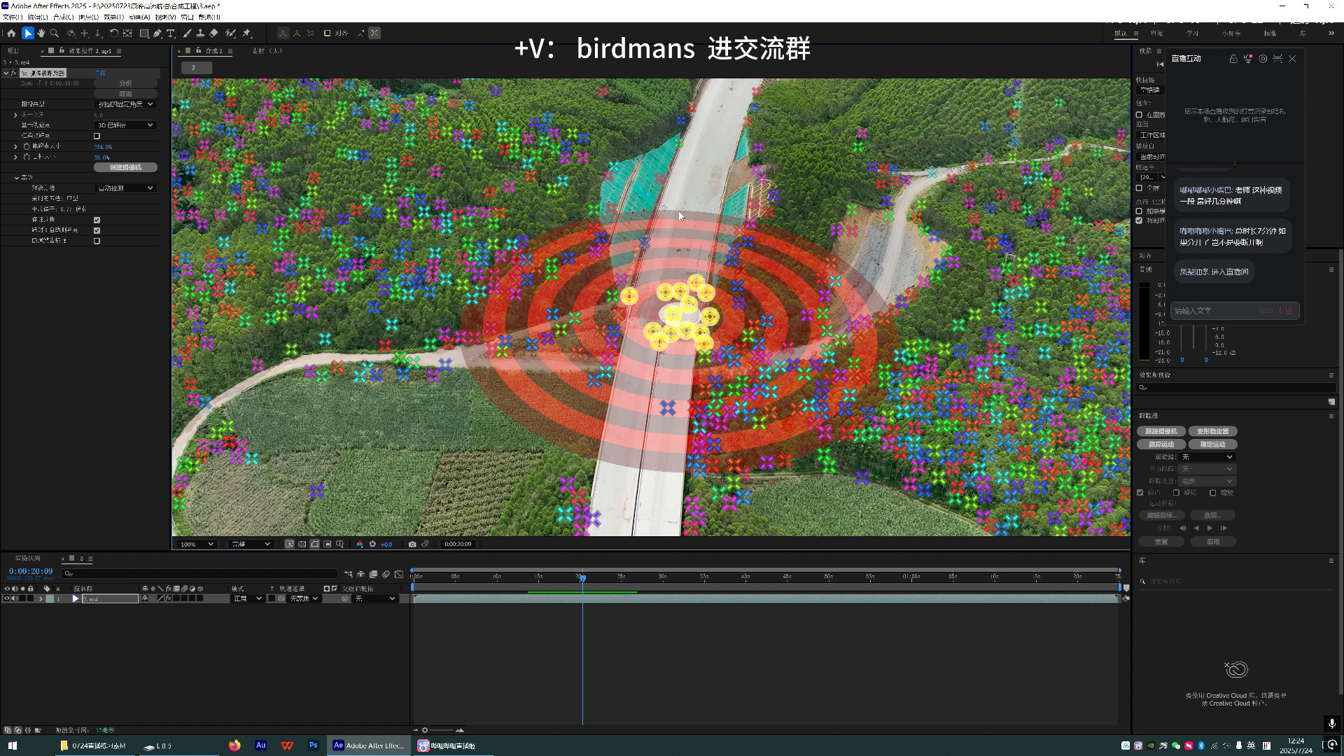The image size is (1344, 756).
Task: Click the 跟踪摄像机 track camera button
Action: click(1161, 431)
